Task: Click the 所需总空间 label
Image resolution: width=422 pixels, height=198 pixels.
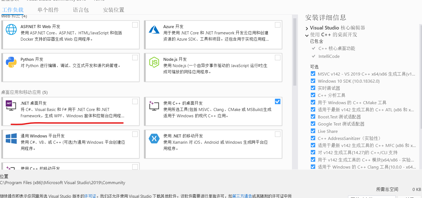Action: coord(387,189)
